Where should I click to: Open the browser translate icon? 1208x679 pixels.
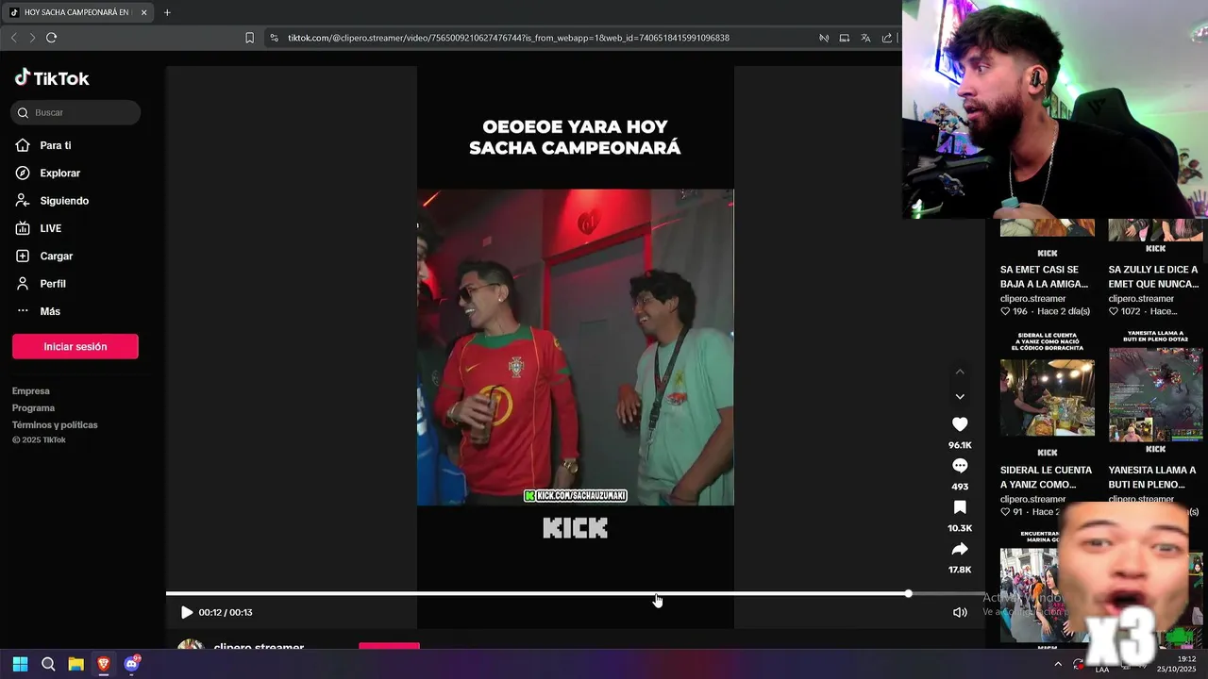865,38
